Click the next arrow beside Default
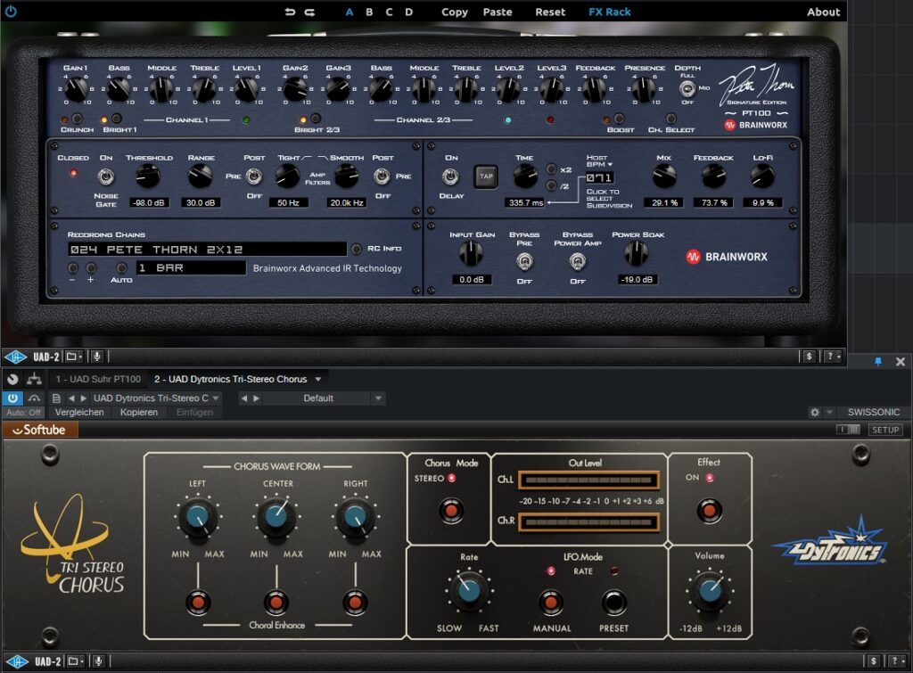913x673 pixels. [256, 398]
